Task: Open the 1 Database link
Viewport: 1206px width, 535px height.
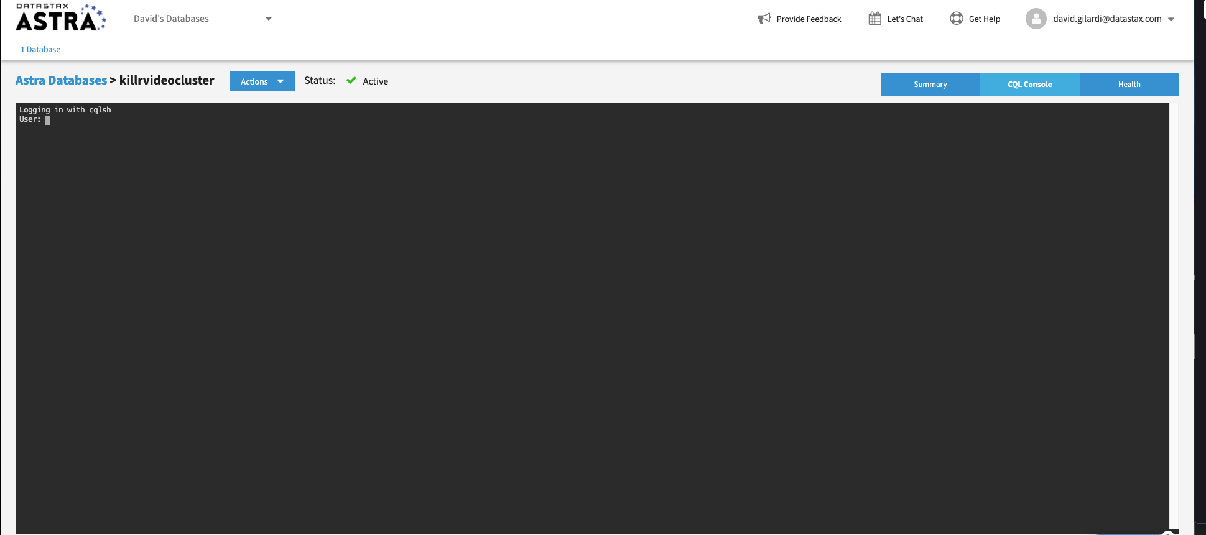Action: point(40,49)
